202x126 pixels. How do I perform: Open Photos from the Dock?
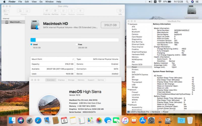(x=99, y=121)
